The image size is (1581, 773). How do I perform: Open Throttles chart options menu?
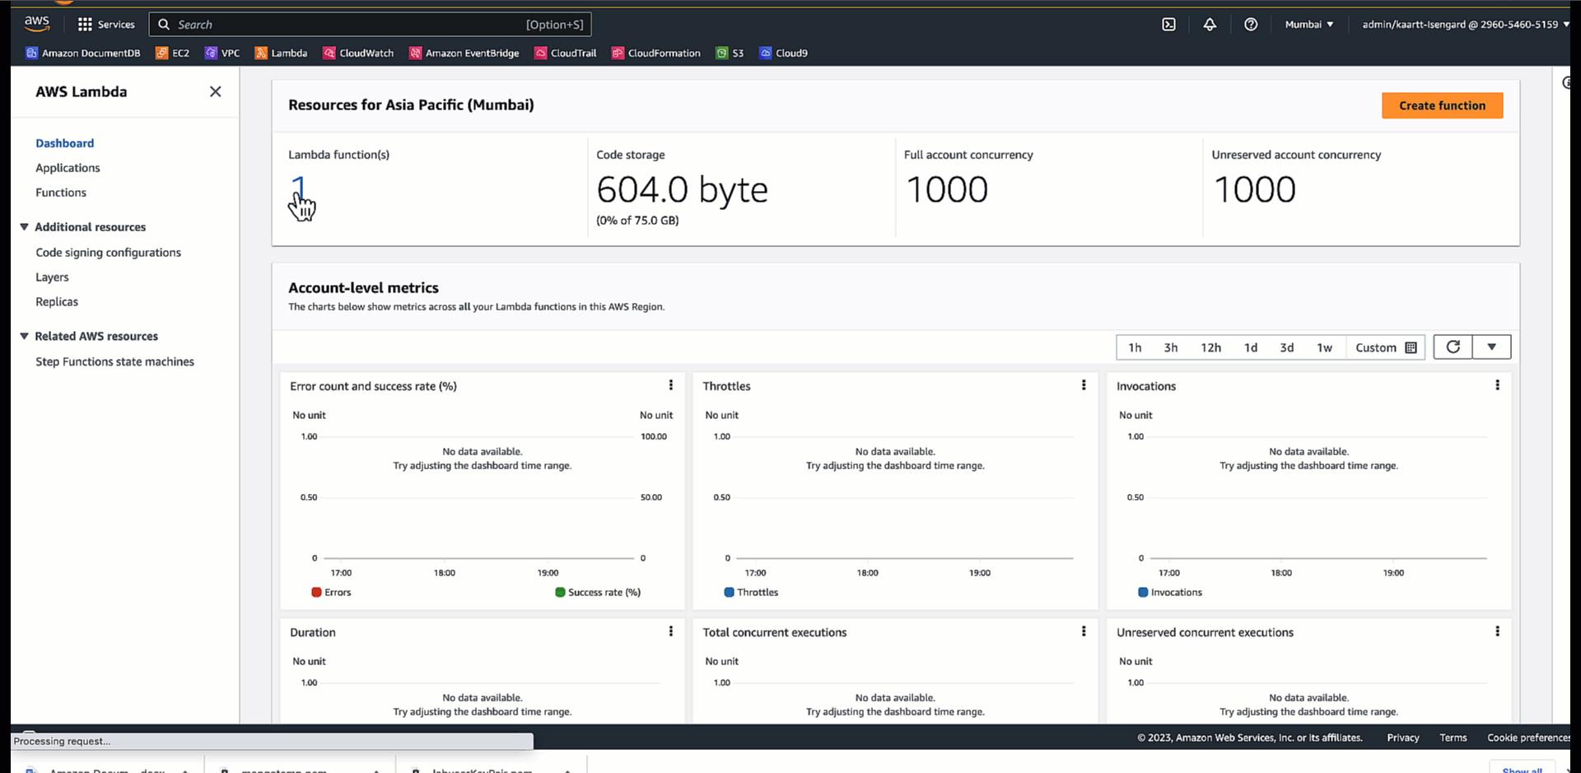(x=1084, y=385)
